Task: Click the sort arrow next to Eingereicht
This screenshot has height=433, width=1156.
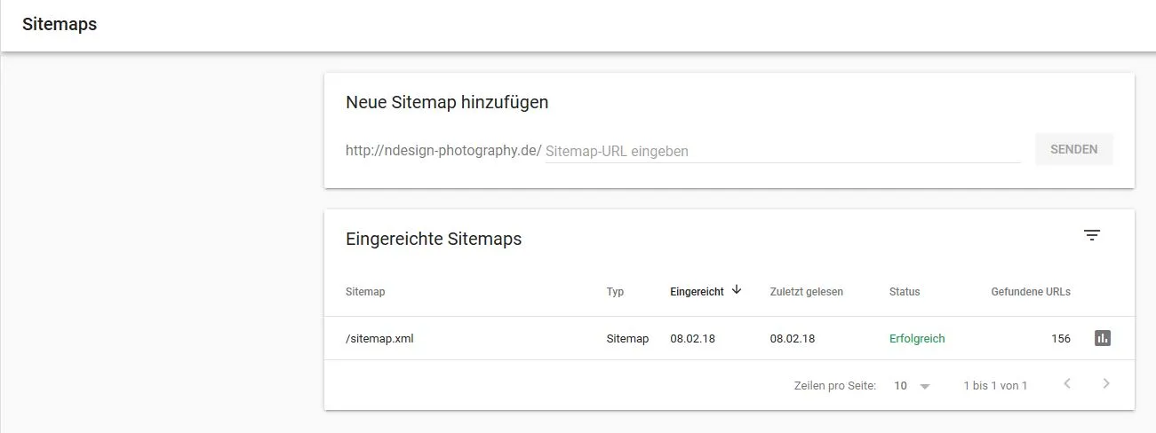Action: [737, 290]
